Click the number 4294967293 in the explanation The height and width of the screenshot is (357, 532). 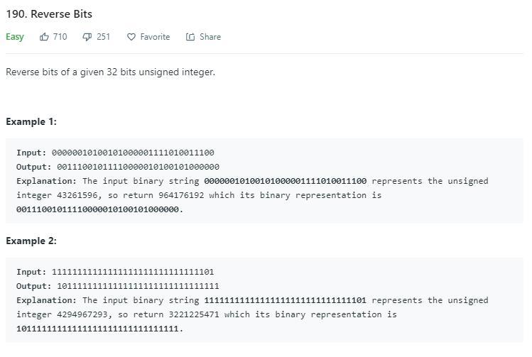pos(87,314)
